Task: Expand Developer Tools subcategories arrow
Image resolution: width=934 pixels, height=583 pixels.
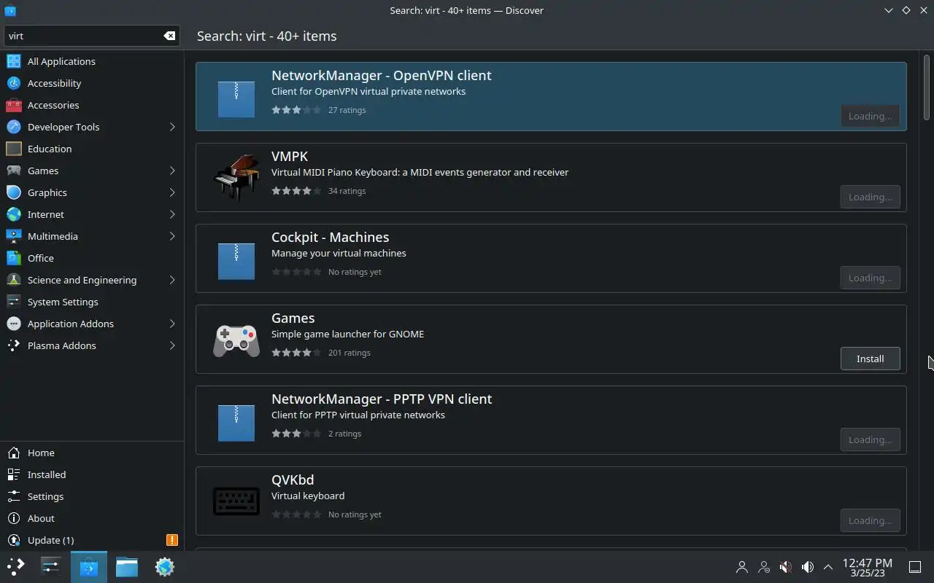Action: [x=172, y=127]
